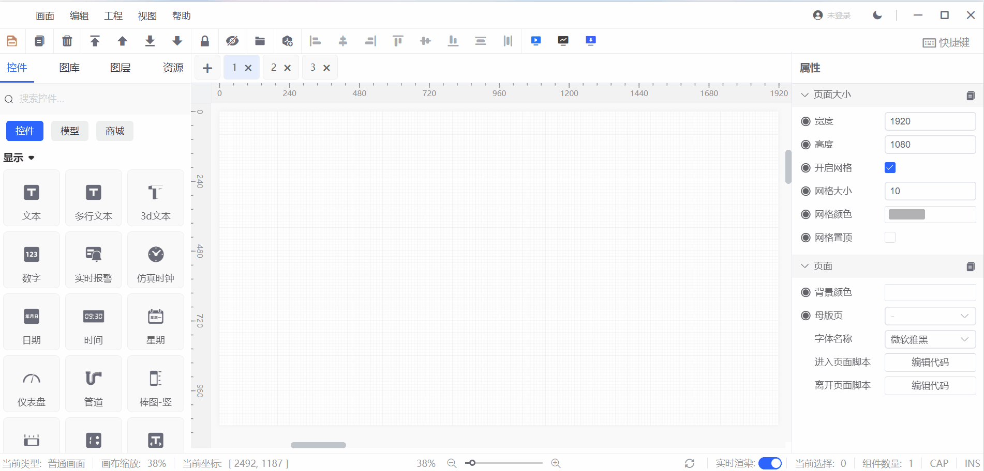The image size is (984, 471).
Task: Click the left-align components icon
Action: (315, 41)
